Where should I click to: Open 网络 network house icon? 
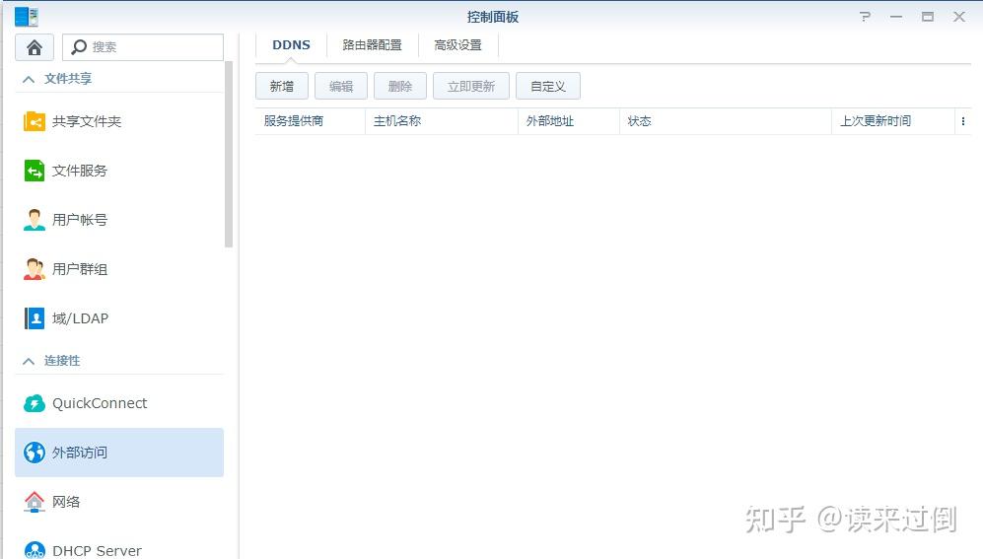click(35, 502)
